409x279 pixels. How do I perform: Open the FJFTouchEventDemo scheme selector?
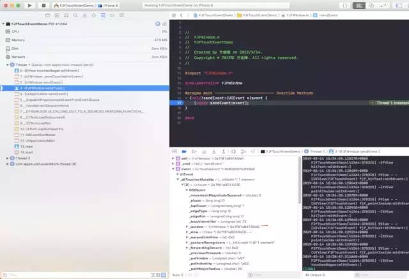74,6
